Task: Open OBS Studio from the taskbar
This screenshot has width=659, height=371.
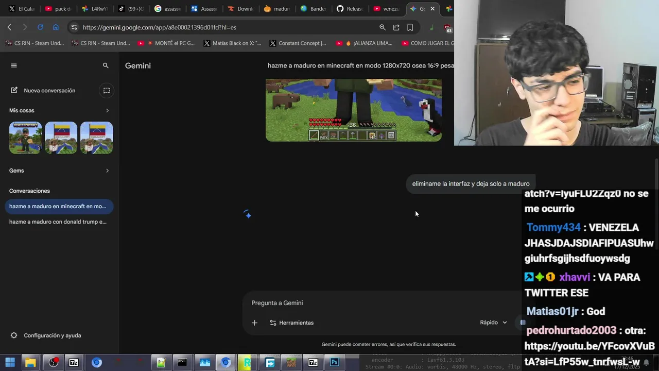Action: [x=54, y=362]
